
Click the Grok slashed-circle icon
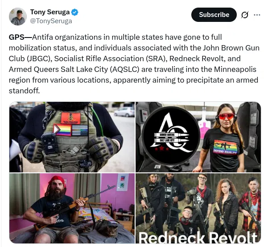[x=244, y=15]
